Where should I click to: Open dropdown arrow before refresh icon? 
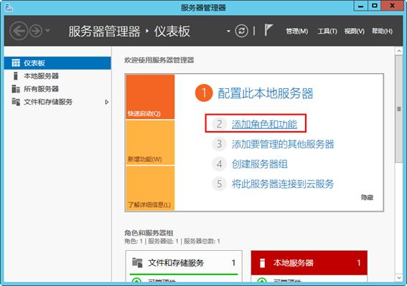(x=228, y=32)
